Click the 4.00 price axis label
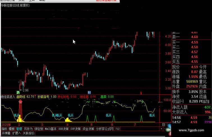 pos(168,45)
